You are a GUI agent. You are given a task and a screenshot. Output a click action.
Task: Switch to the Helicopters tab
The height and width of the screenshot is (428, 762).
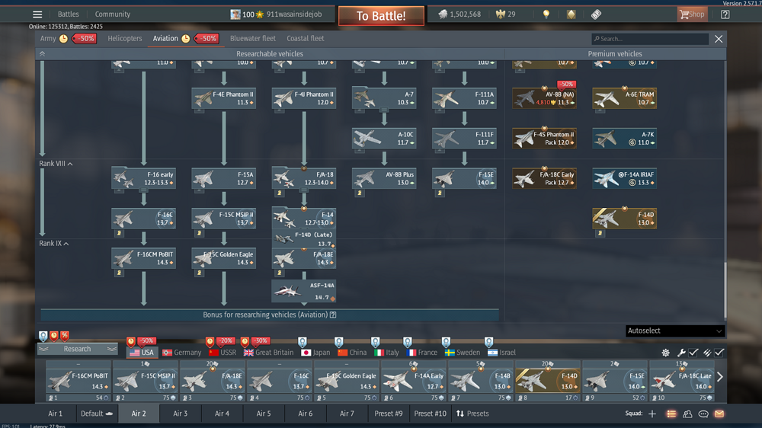125,38
